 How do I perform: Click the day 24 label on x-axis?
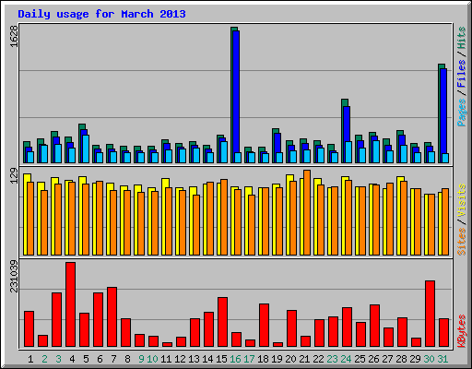click(346, 359)
